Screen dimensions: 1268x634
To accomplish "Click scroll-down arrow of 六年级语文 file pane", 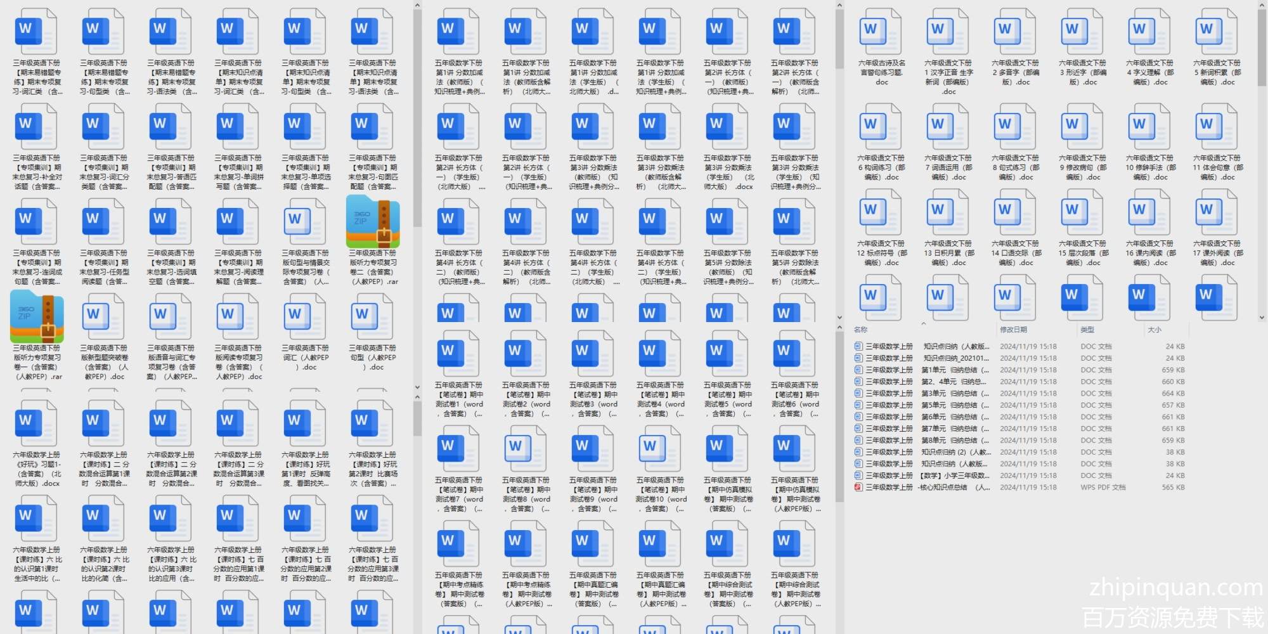I will point(1262,318).
